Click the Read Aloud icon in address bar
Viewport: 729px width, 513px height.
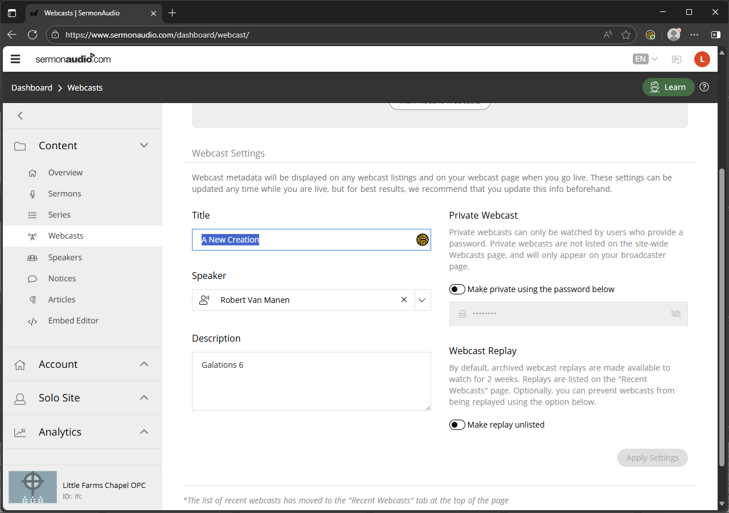(608, 35)
